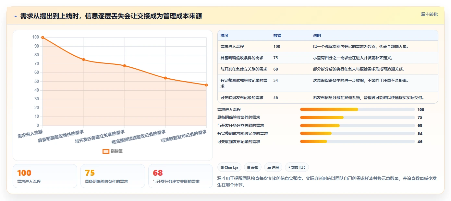Open the stat card showing 100
Image resolution: width=451 pixels, height=201 pixels.
click(x=45, y=176)
